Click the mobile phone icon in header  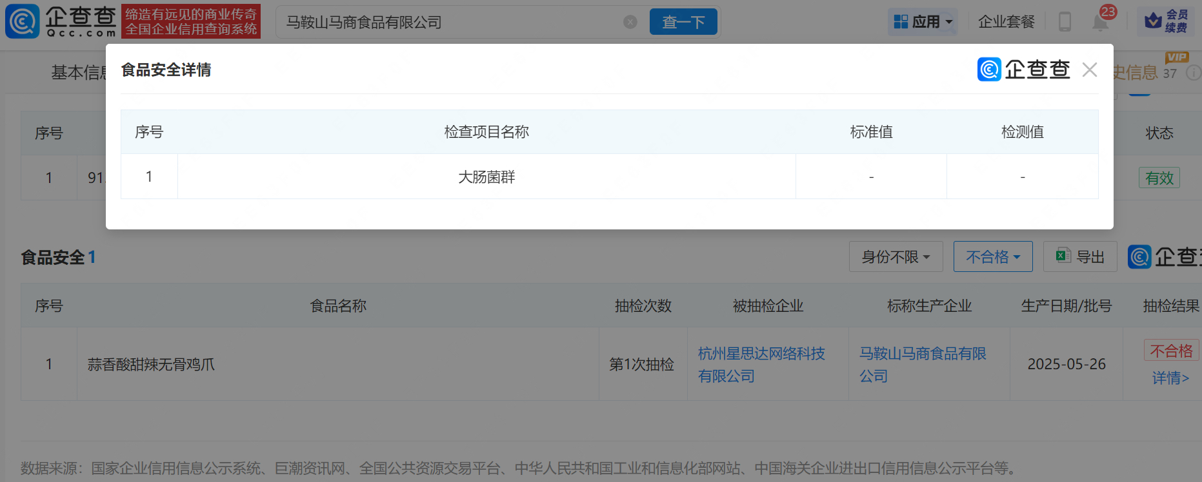(1065, 22)
